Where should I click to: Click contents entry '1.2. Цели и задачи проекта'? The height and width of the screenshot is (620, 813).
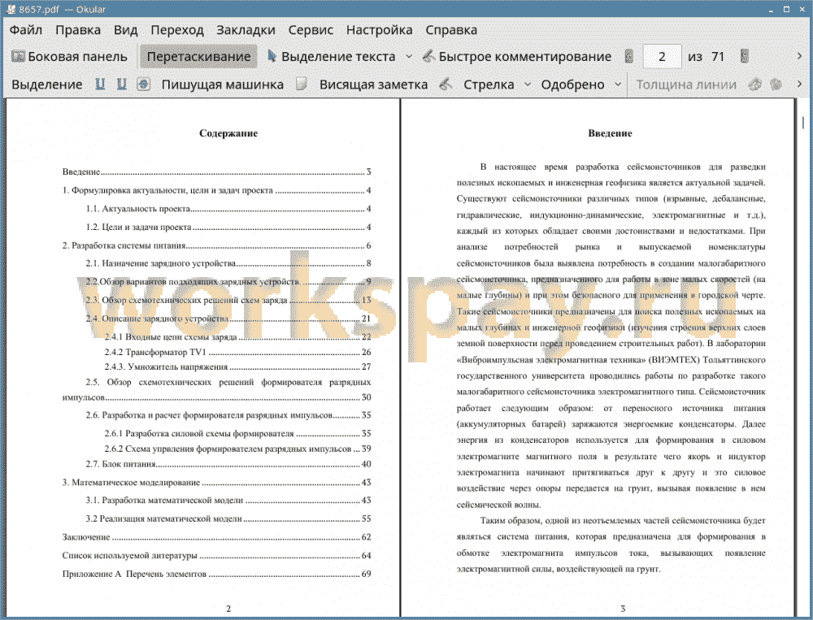click(228, 227)
